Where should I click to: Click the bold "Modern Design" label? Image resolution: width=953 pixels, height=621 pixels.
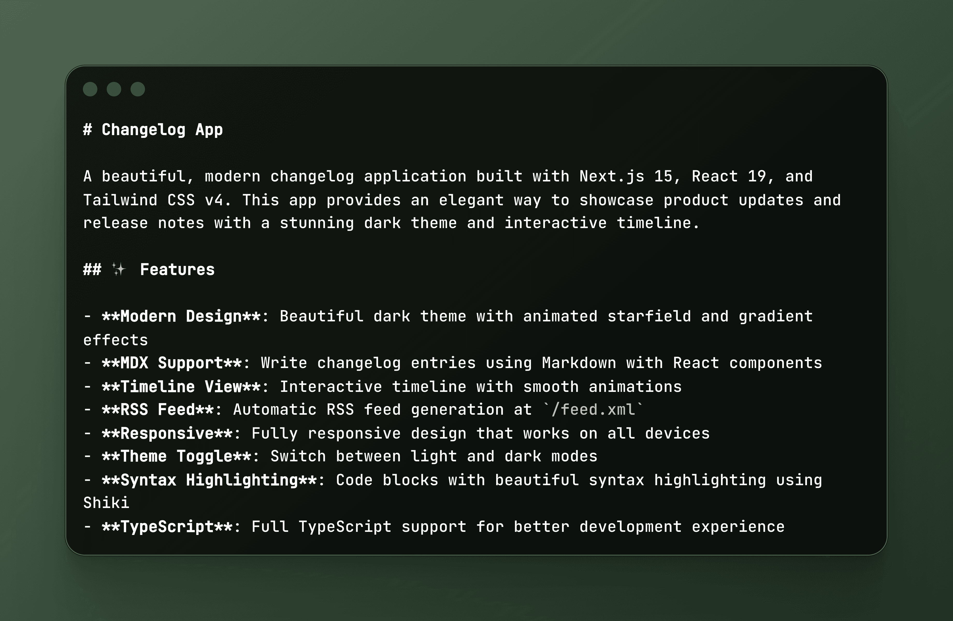tap(181, 316)
